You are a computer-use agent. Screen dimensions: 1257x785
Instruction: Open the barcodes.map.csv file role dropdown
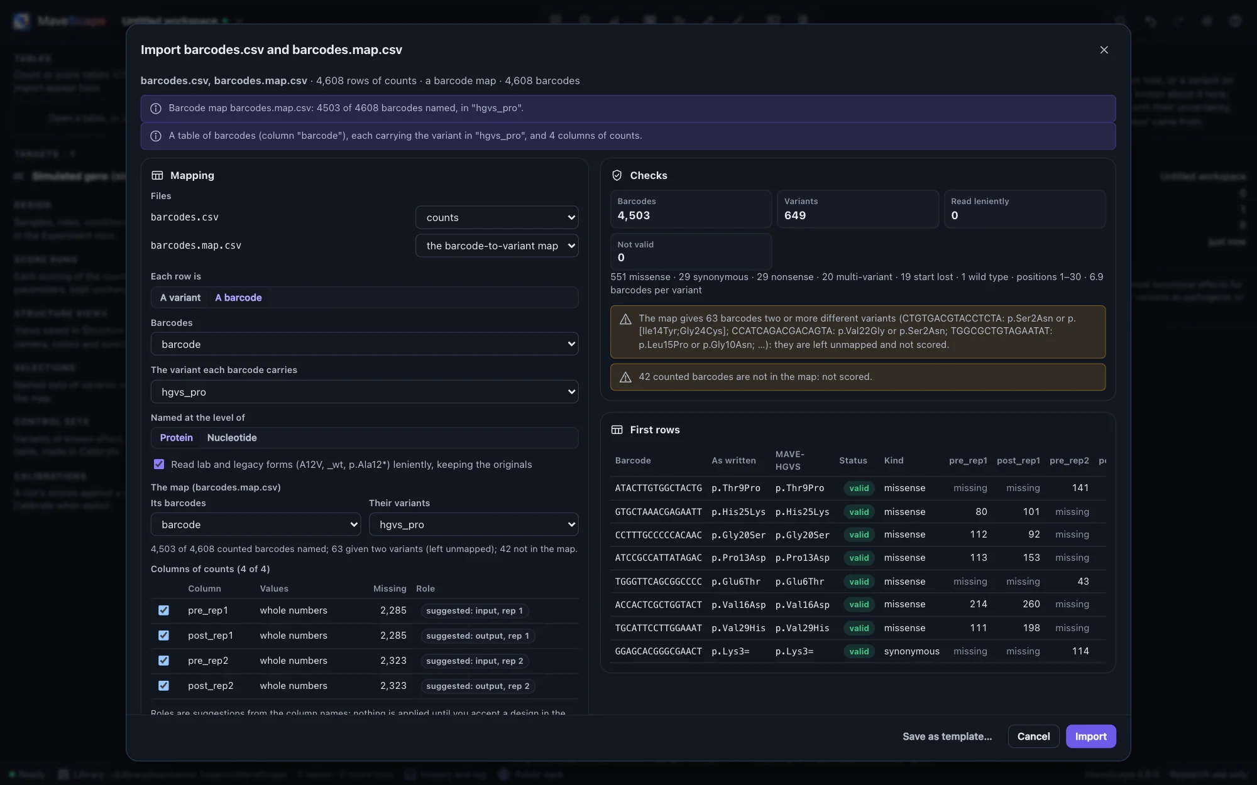point(497,246)
